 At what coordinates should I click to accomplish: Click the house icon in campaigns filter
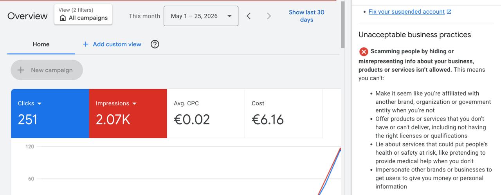click(x=63, y=18)
